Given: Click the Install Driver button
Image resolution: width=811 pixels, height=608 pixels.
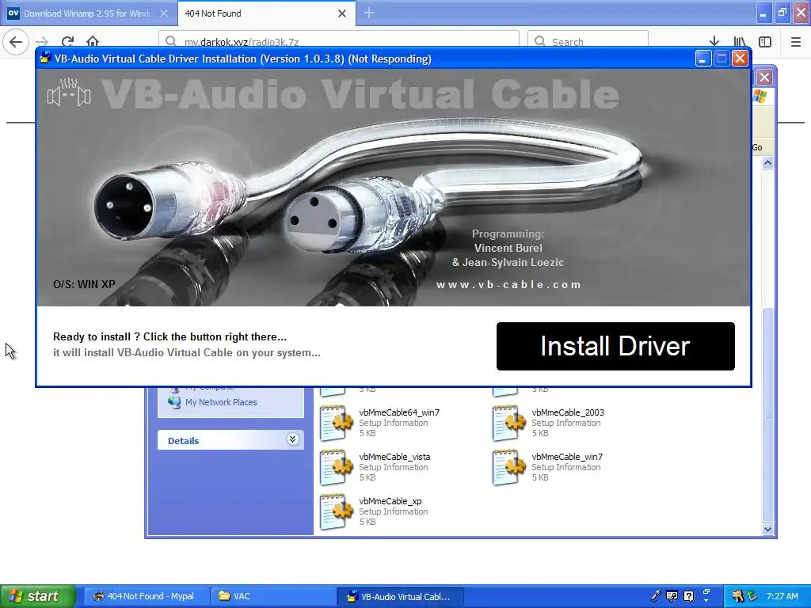Looking at the screenshot, I should point(615,346).
